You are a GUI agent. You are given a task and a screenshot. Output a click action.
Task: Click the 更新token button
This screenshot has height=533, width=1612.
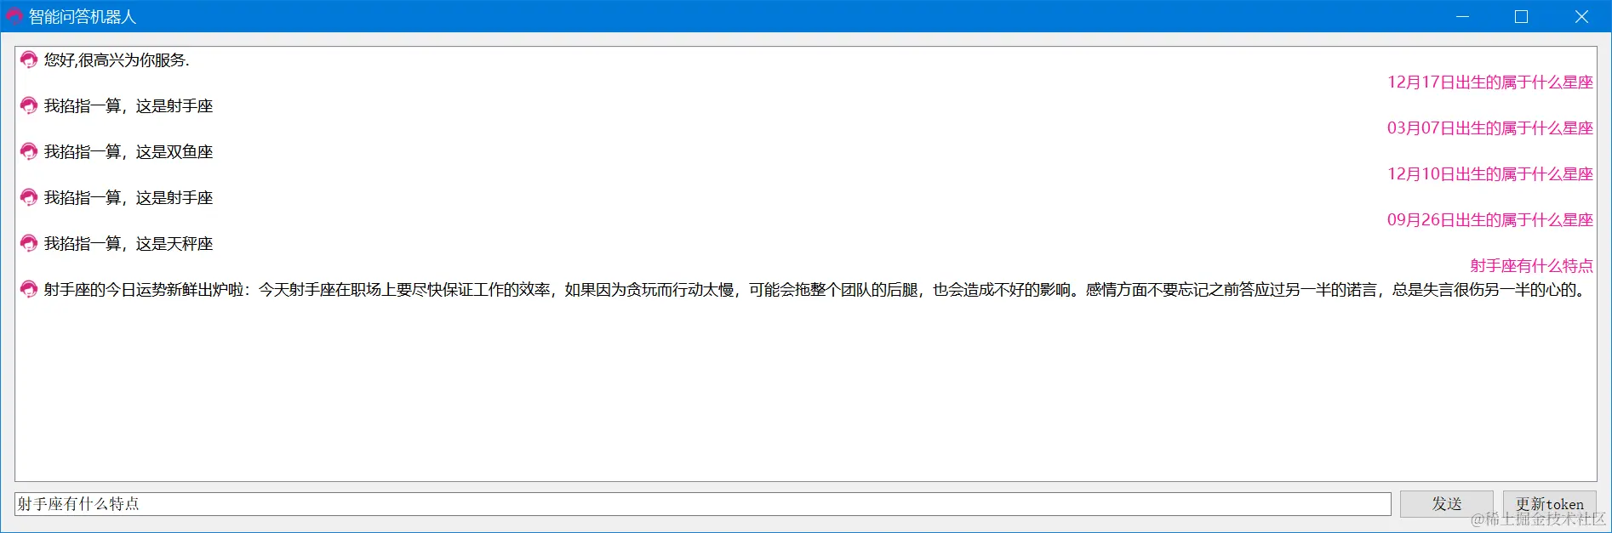1550,504
